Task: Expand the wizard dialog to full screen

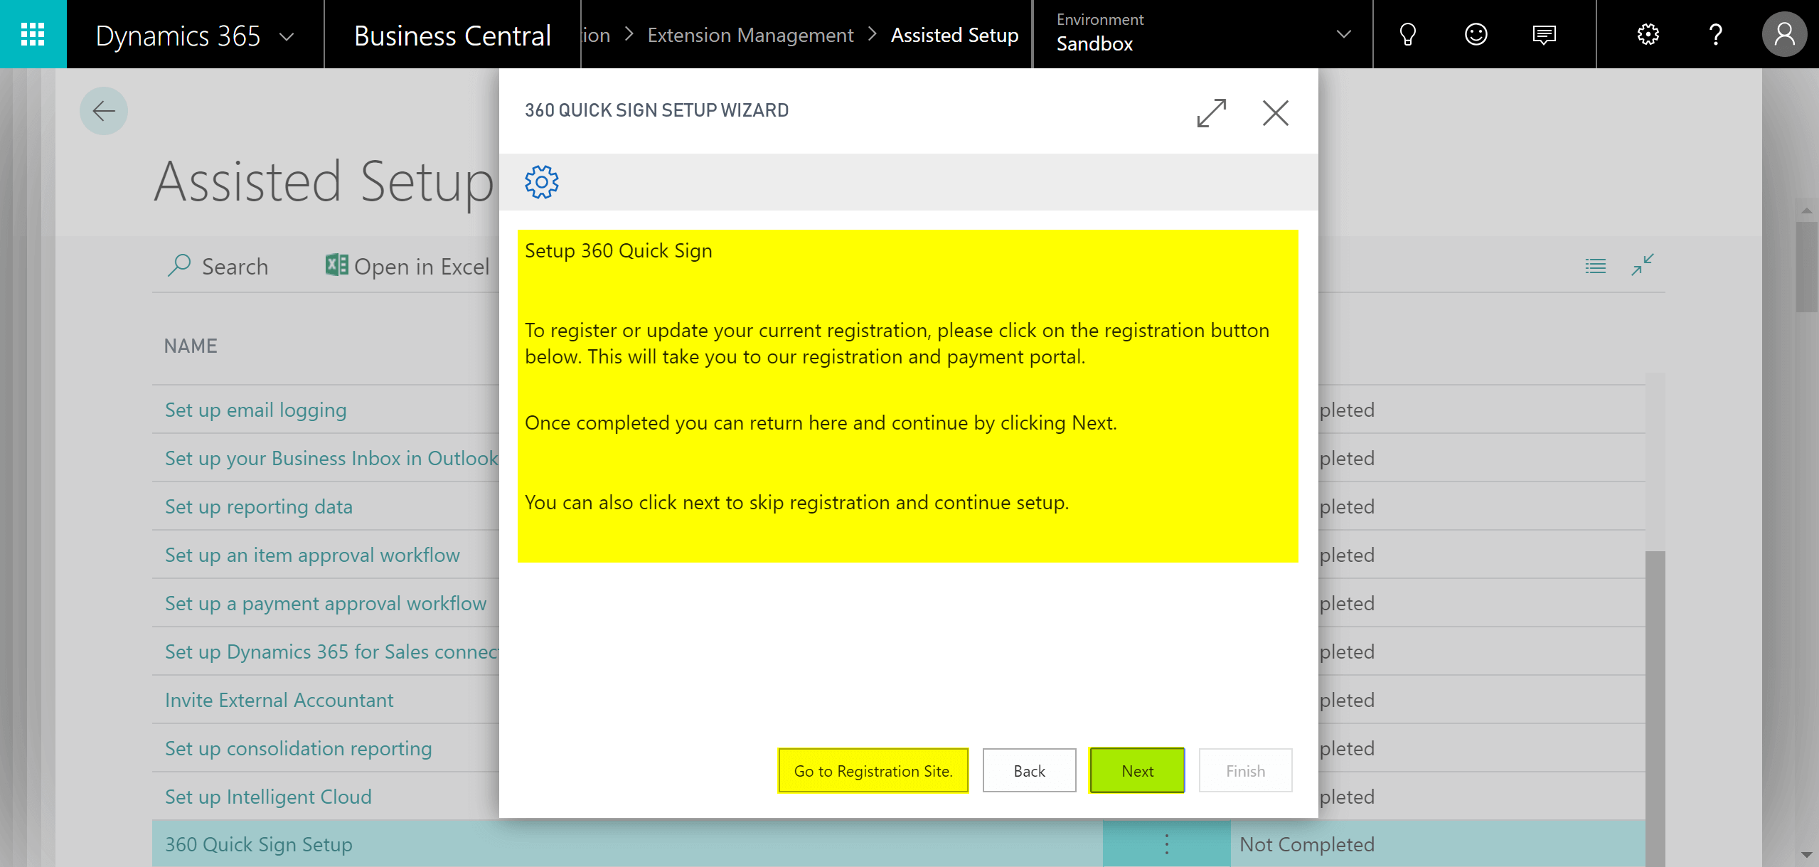Action: coord(1211,112)
